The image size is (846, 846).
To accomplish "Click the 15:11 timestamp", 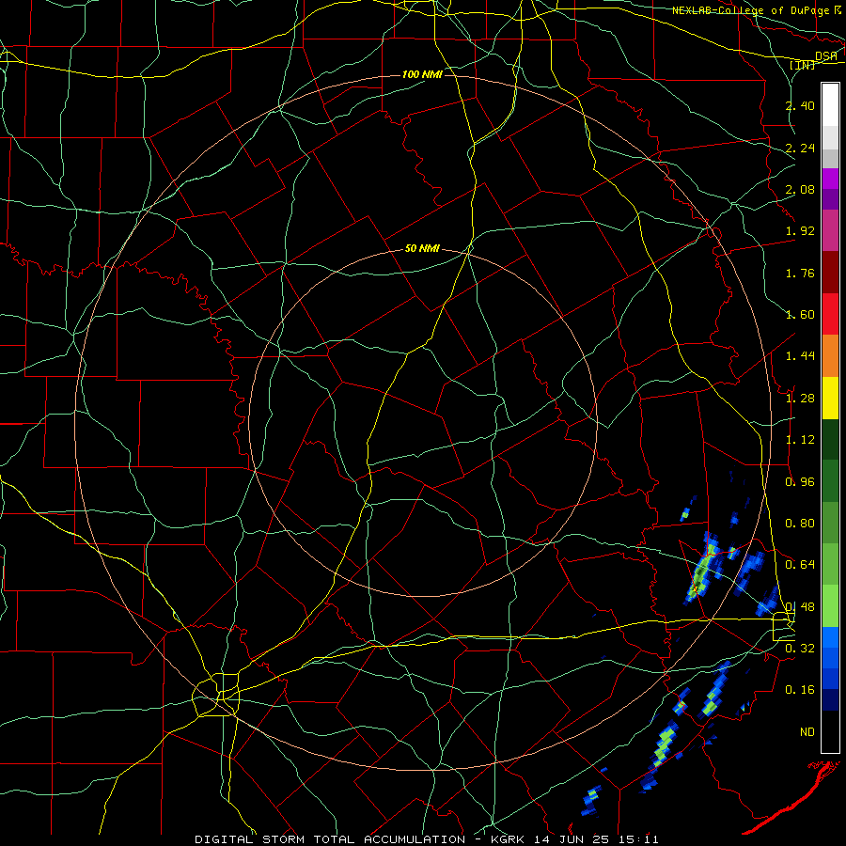I will 639,839.
